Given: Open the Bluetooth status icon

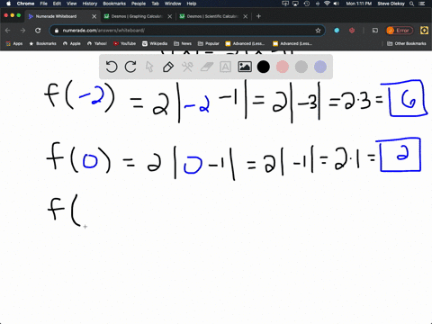Looking at the screenshot, I should pyautogui.click(x=318, y=4).
